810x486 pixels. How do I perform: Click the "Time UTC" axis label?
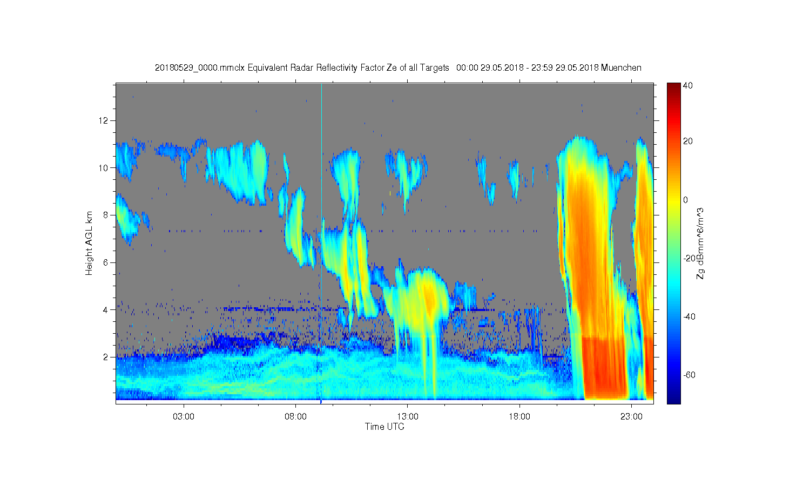tap(384, 427)
